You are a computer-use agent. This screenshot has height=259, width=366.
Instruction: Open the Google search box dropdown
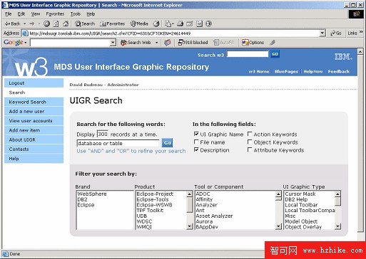pos(113,43)
